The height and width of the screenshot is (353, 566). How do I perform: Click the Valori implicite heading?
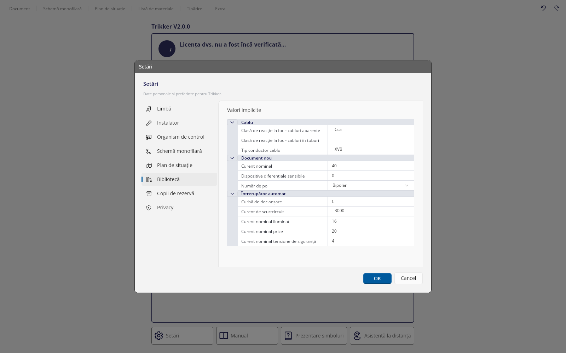point(244,110)
